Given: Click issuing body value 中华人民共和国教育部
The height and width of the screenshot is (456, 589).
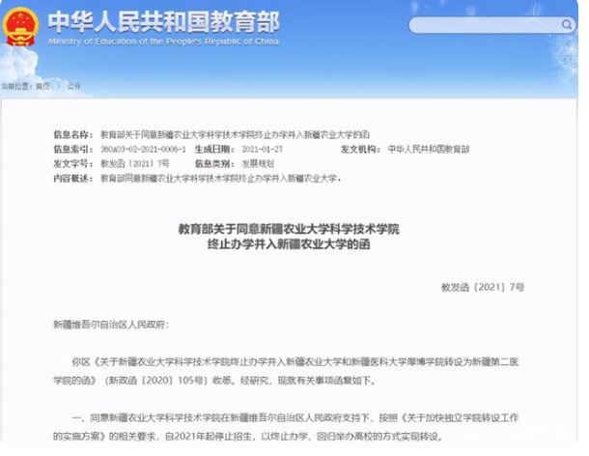Looking at the screenshot, I should click(429, 149).
